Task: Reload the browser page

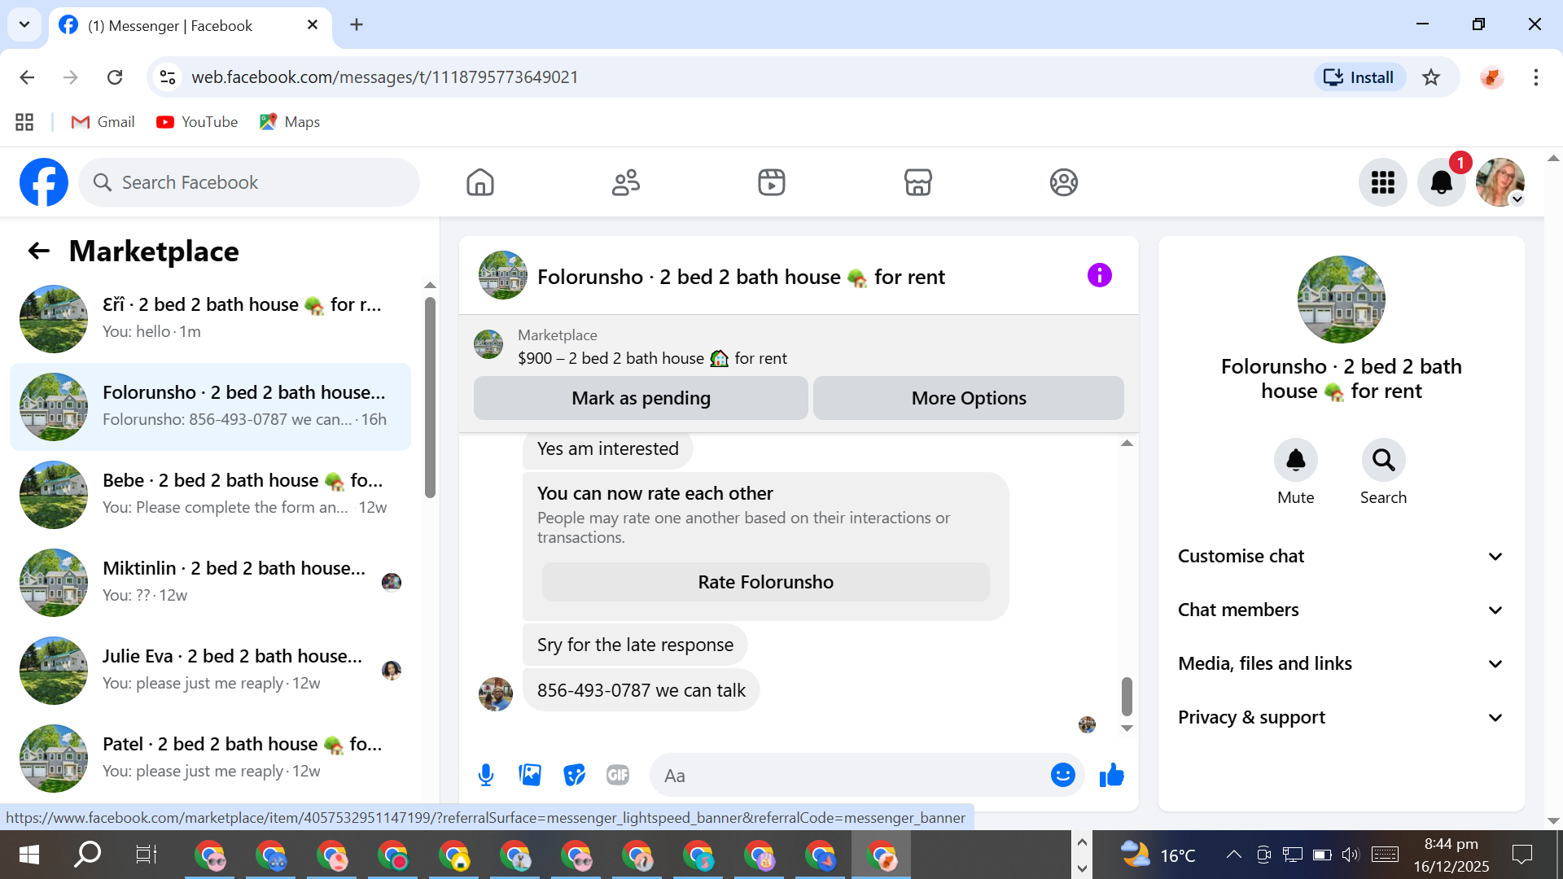Action: [115, 77]
